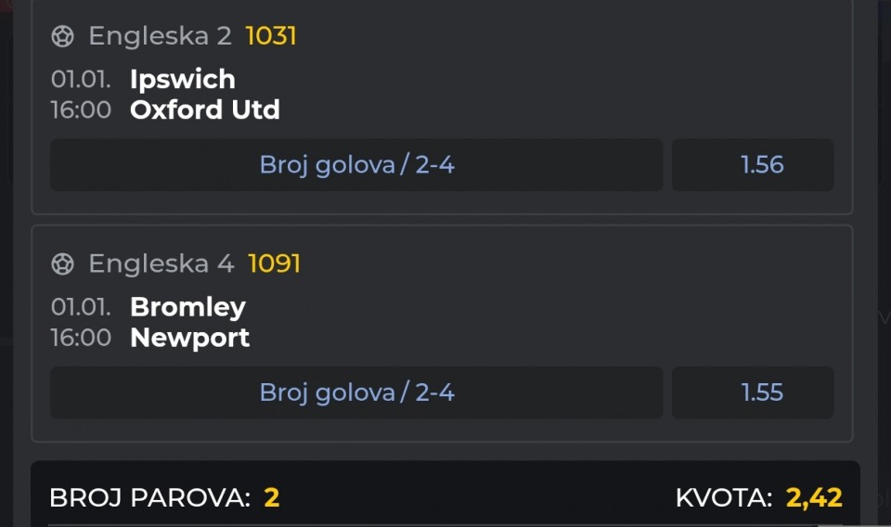This screenshot has height=527, width=891.
Task: Open the Newport team name
Action: pyautogui.click(x=190, y=338)
